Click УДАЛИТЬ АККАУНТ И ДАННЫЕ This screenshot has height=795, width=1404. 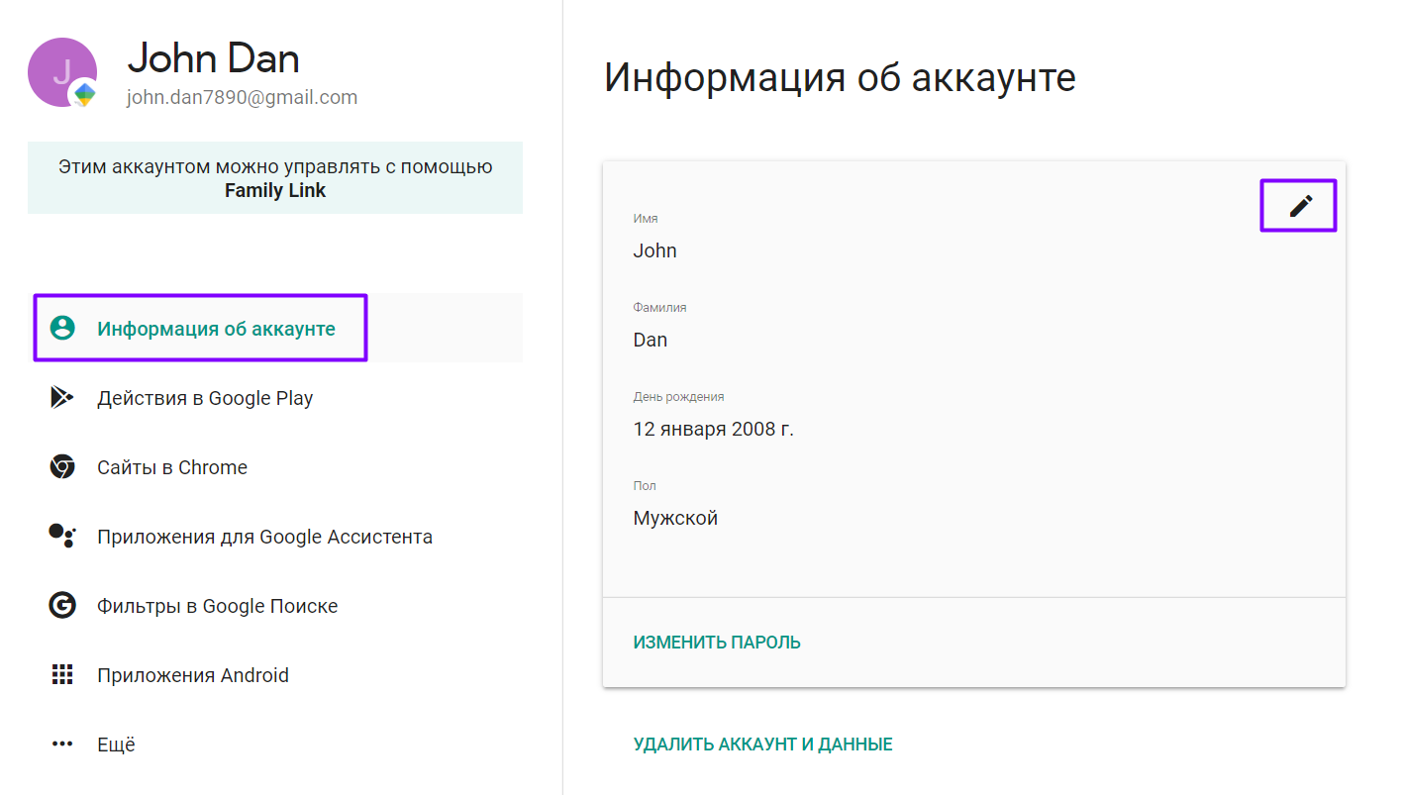(x=762, y=745)
